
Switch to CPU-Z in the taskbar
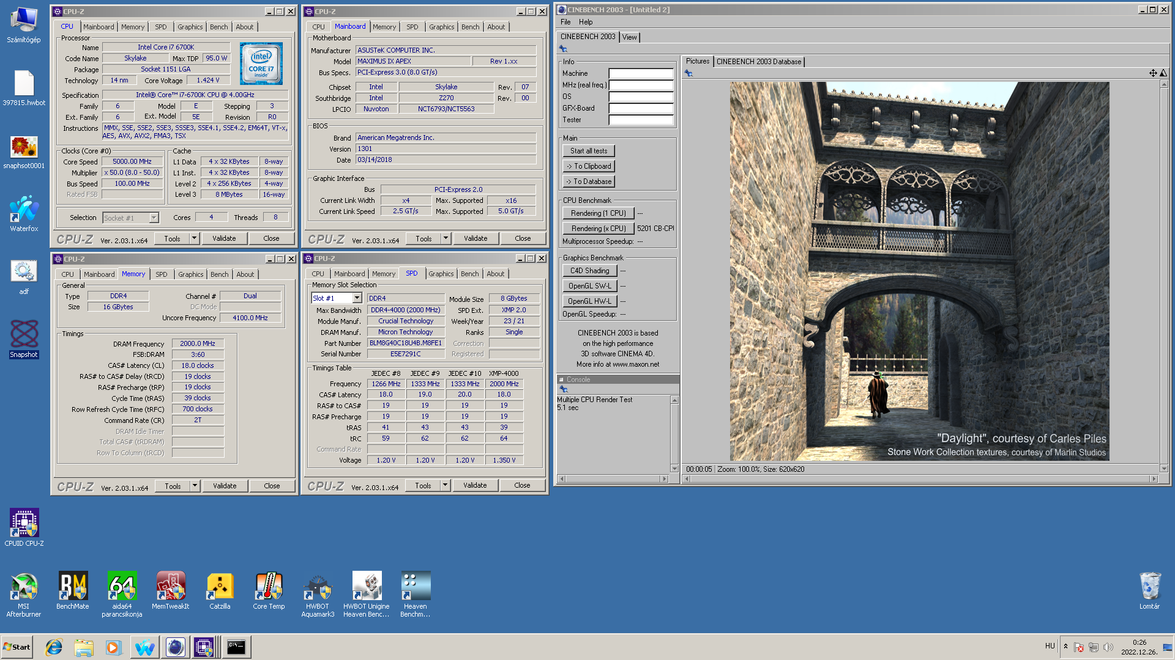coord(205,647)
